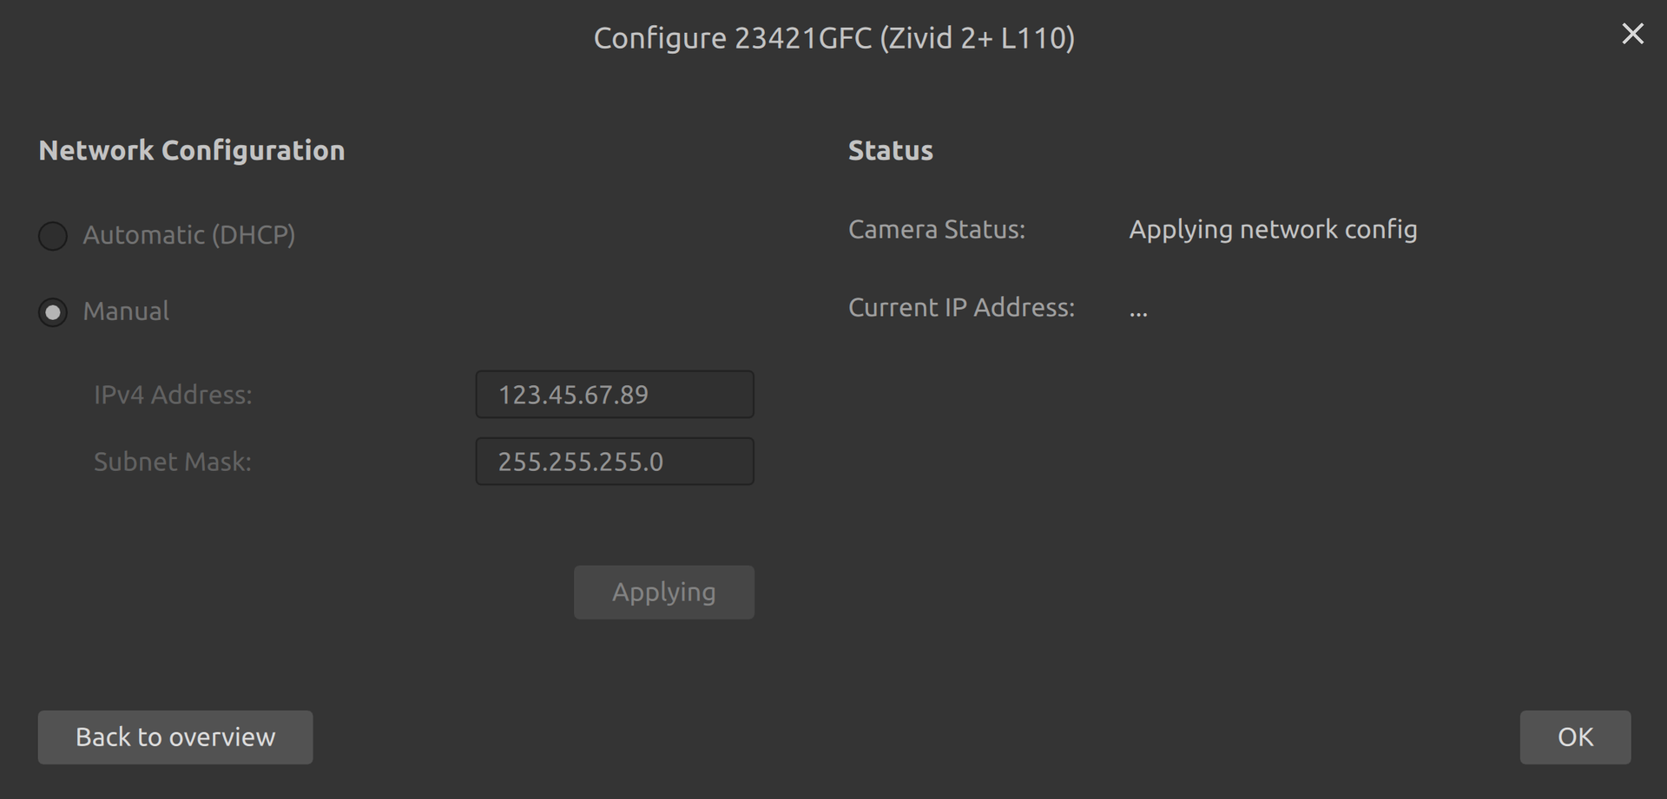Image resolution: width=1667 pixels, height=799 pixels.
Task: Click the 23421GFC serial in the title
Action: tap(802, 38)
